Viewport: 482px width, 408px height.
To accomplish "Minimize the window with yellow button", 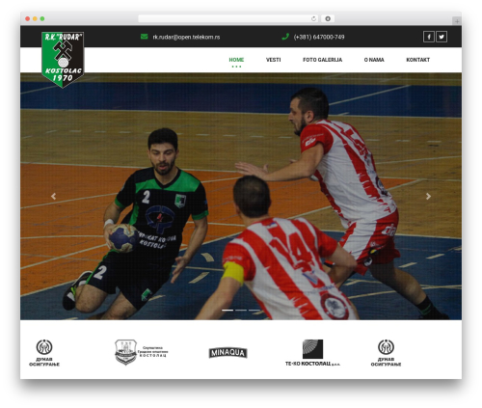I will 35,18.
